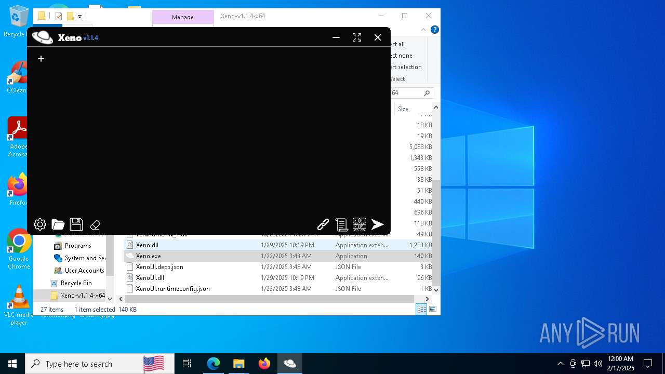Image resolution: width=665 pixels, height=374 pixels.
Task: Minimize the Xeno window
Action: coord(336,37)
